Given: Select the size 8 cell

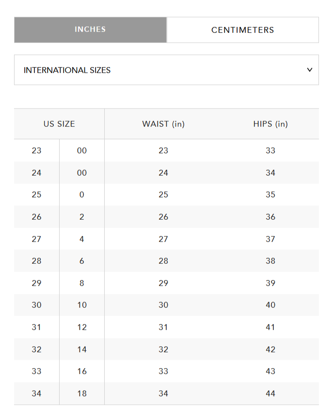Looking at the screenshot, I should point(82,283).
